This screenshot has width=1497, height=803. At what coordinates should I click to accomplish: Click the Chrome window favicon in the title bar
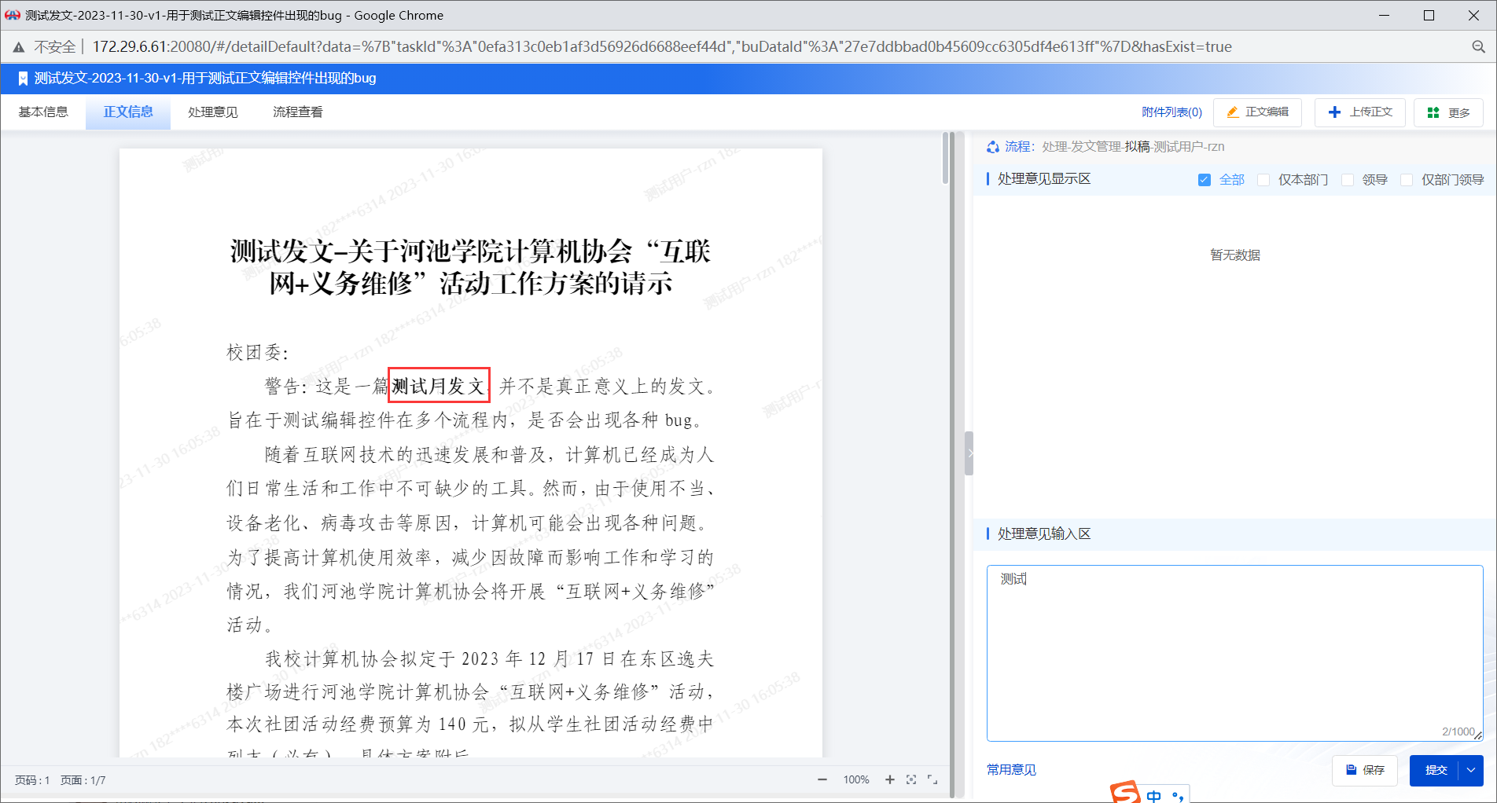click(13, 15)
